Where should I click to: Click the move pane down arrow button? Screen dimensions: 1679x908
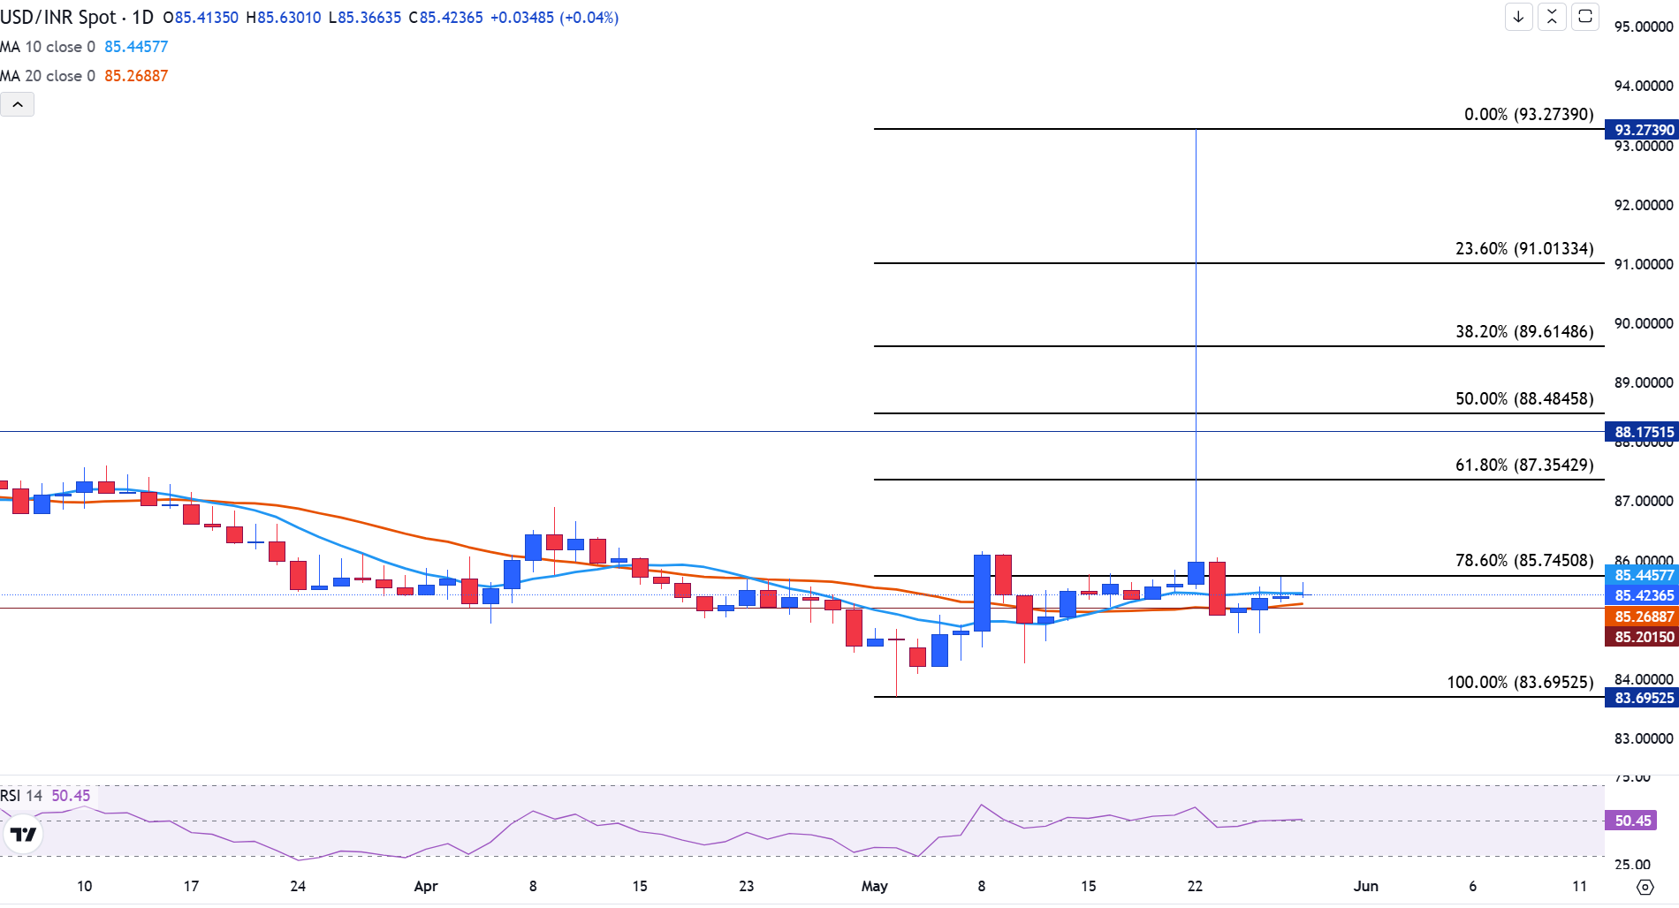pyautogui.click(x=1518, y=17)
